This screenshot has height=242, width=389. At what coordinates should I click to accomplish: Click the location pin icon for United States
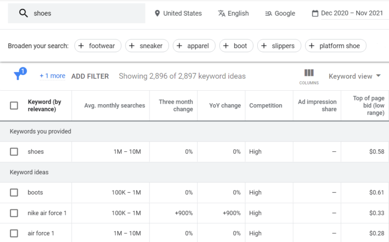[x=157, y=13]
